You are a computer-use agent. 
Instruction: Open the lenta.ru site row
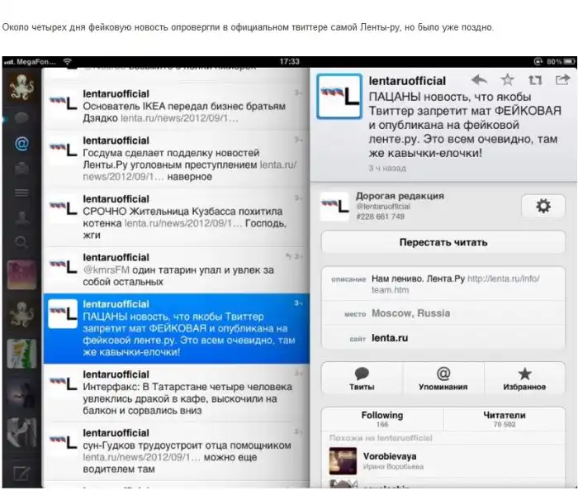click(443, 337)
